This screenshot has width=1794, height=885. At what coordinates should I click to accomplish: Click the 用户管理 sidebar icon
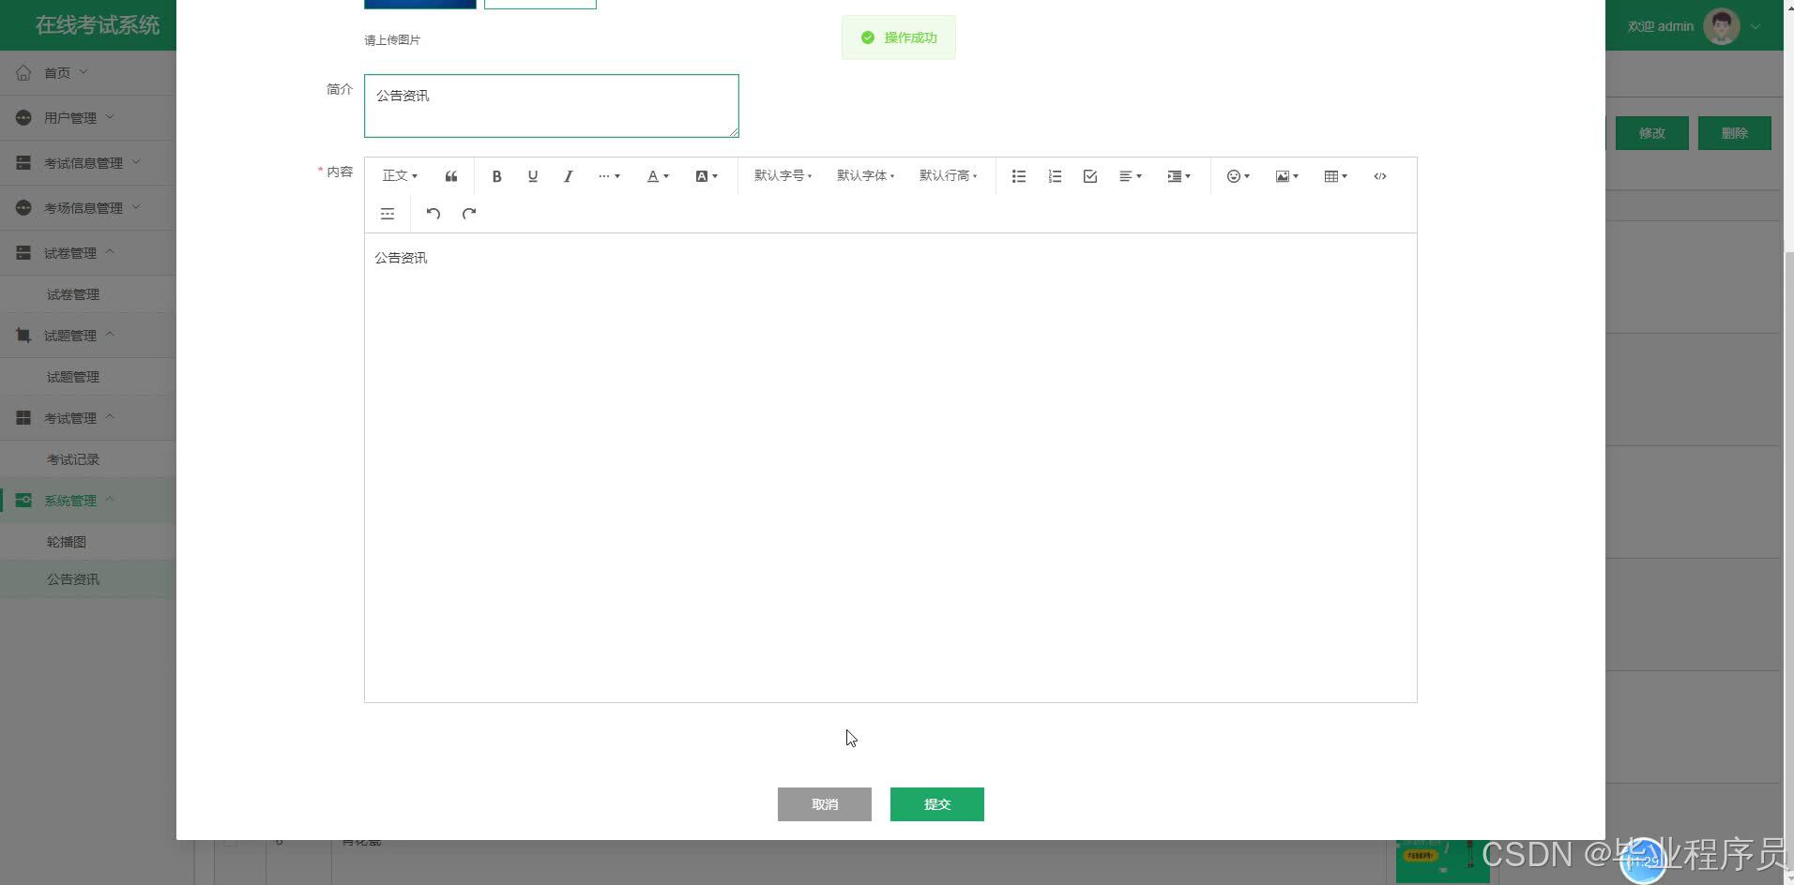click(x=23, y=117)
